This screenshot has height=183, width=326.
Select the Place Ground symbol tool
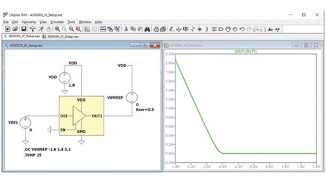coord(178,29)
